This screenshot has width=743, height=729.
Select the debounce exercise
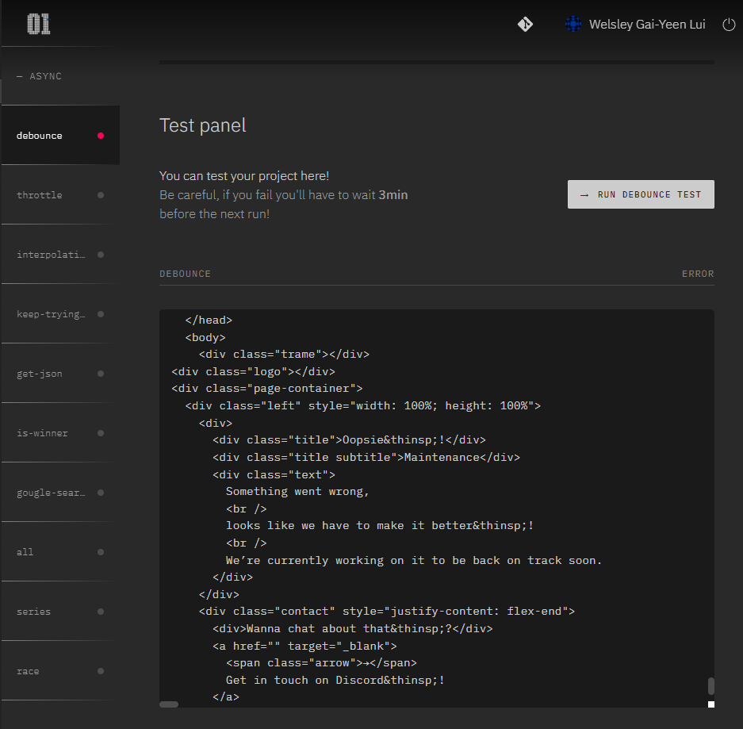60,136
